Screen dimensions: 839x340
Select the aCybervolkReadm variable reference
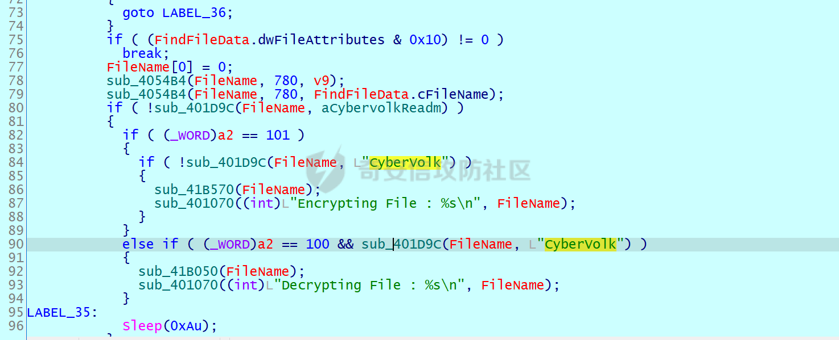pyautogui.click(x=381, y=108)
